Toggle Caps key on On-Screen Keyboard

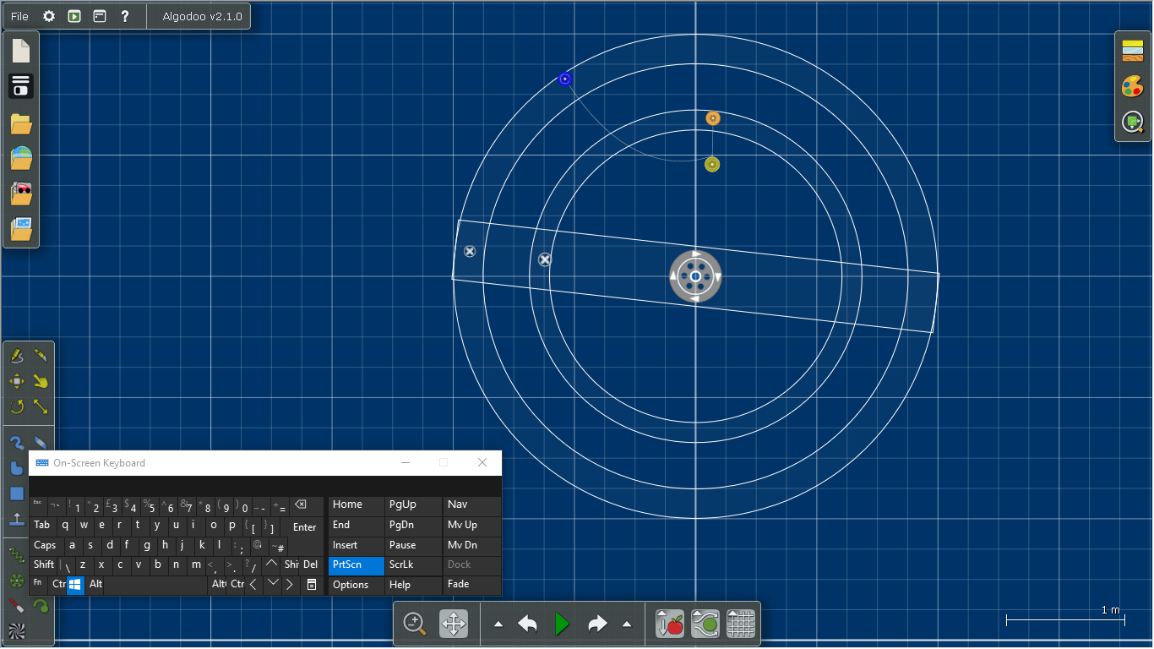point(46,546)
